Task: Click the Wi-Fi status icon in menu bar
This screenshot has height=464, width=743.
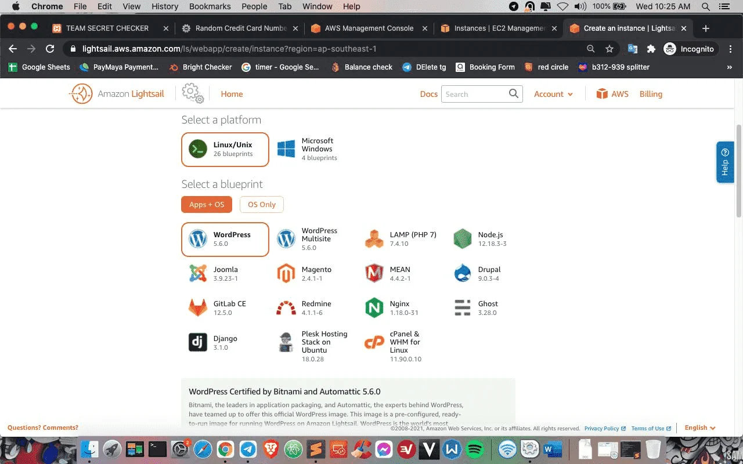Action: click(562, 6)
